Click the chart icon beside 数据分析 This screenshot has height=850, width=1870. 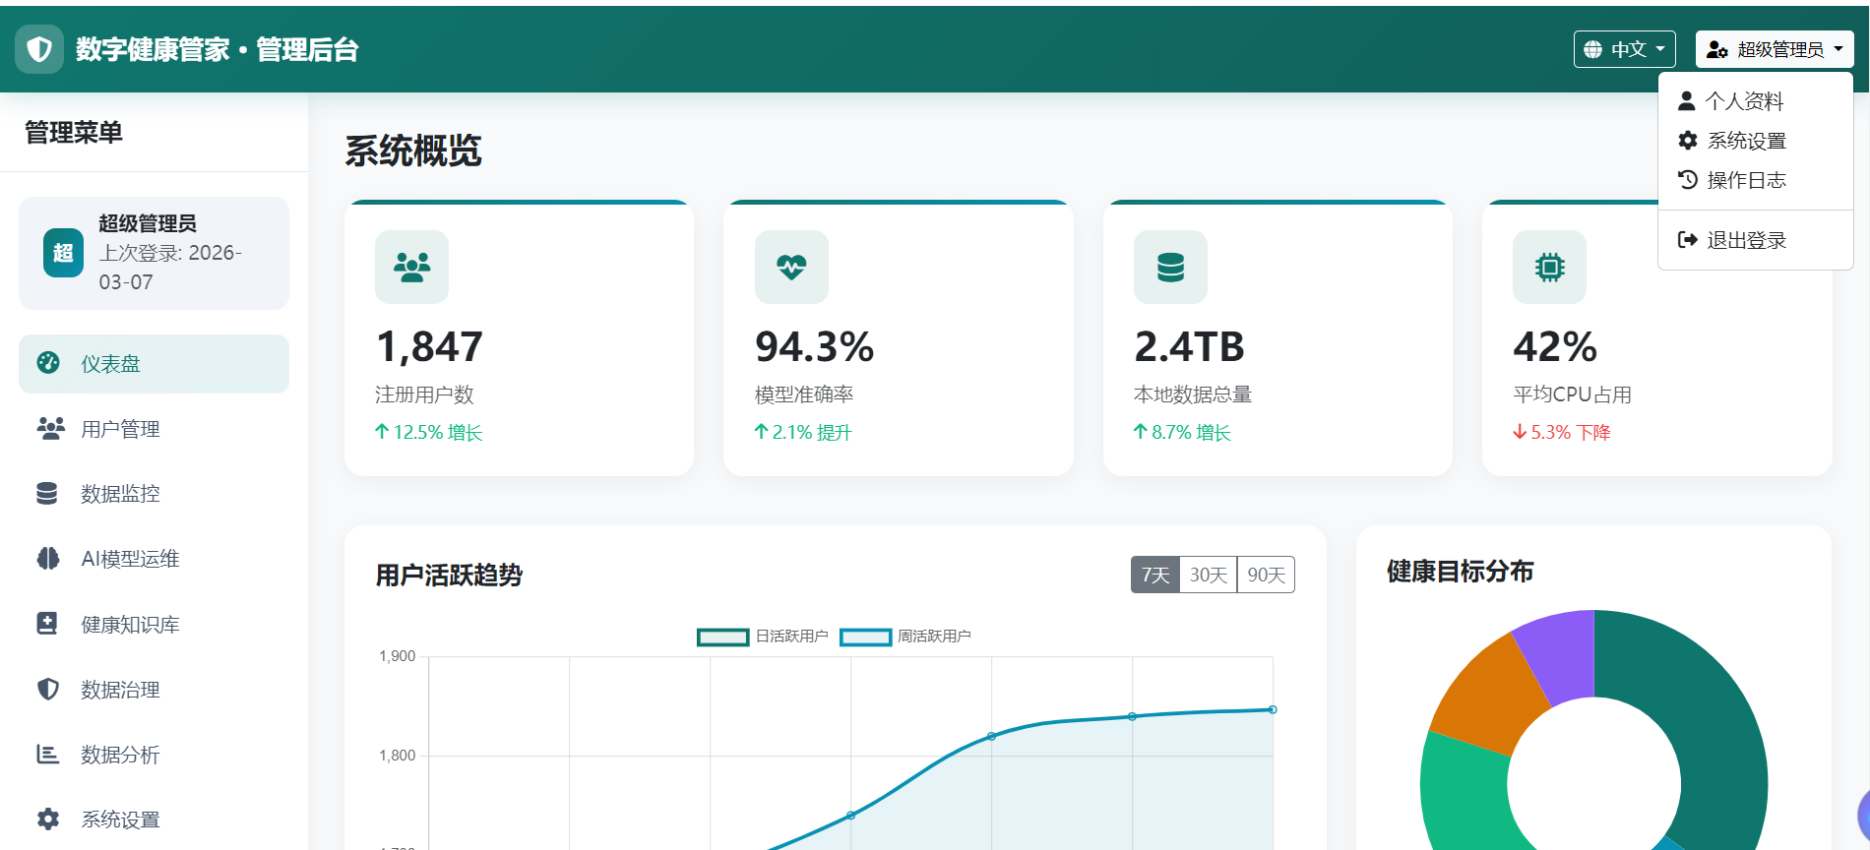click(47, 755)
